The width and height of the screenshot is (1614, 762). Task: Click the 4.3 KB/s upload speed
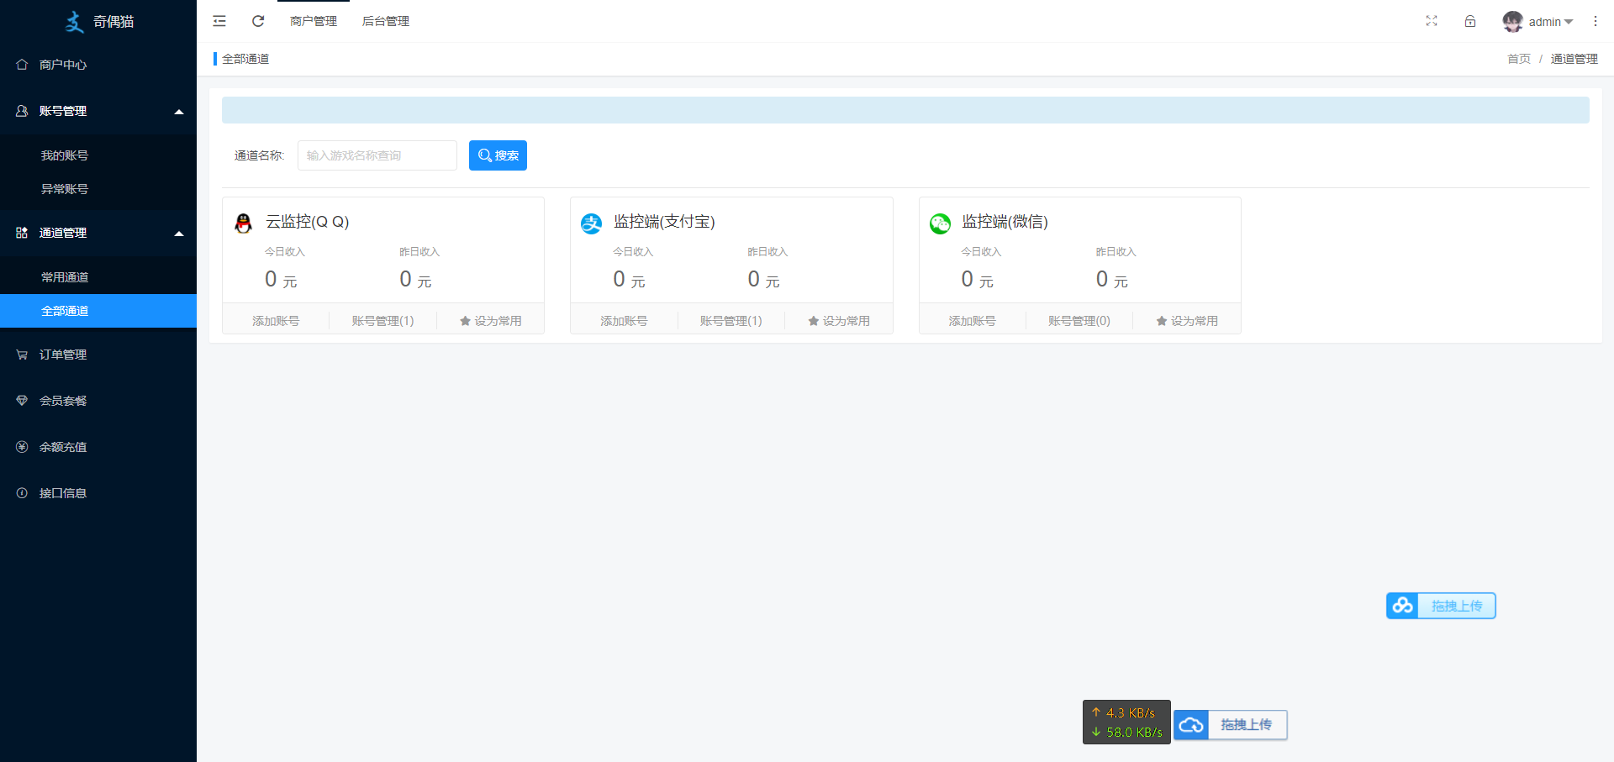(x=1131, y=712)
